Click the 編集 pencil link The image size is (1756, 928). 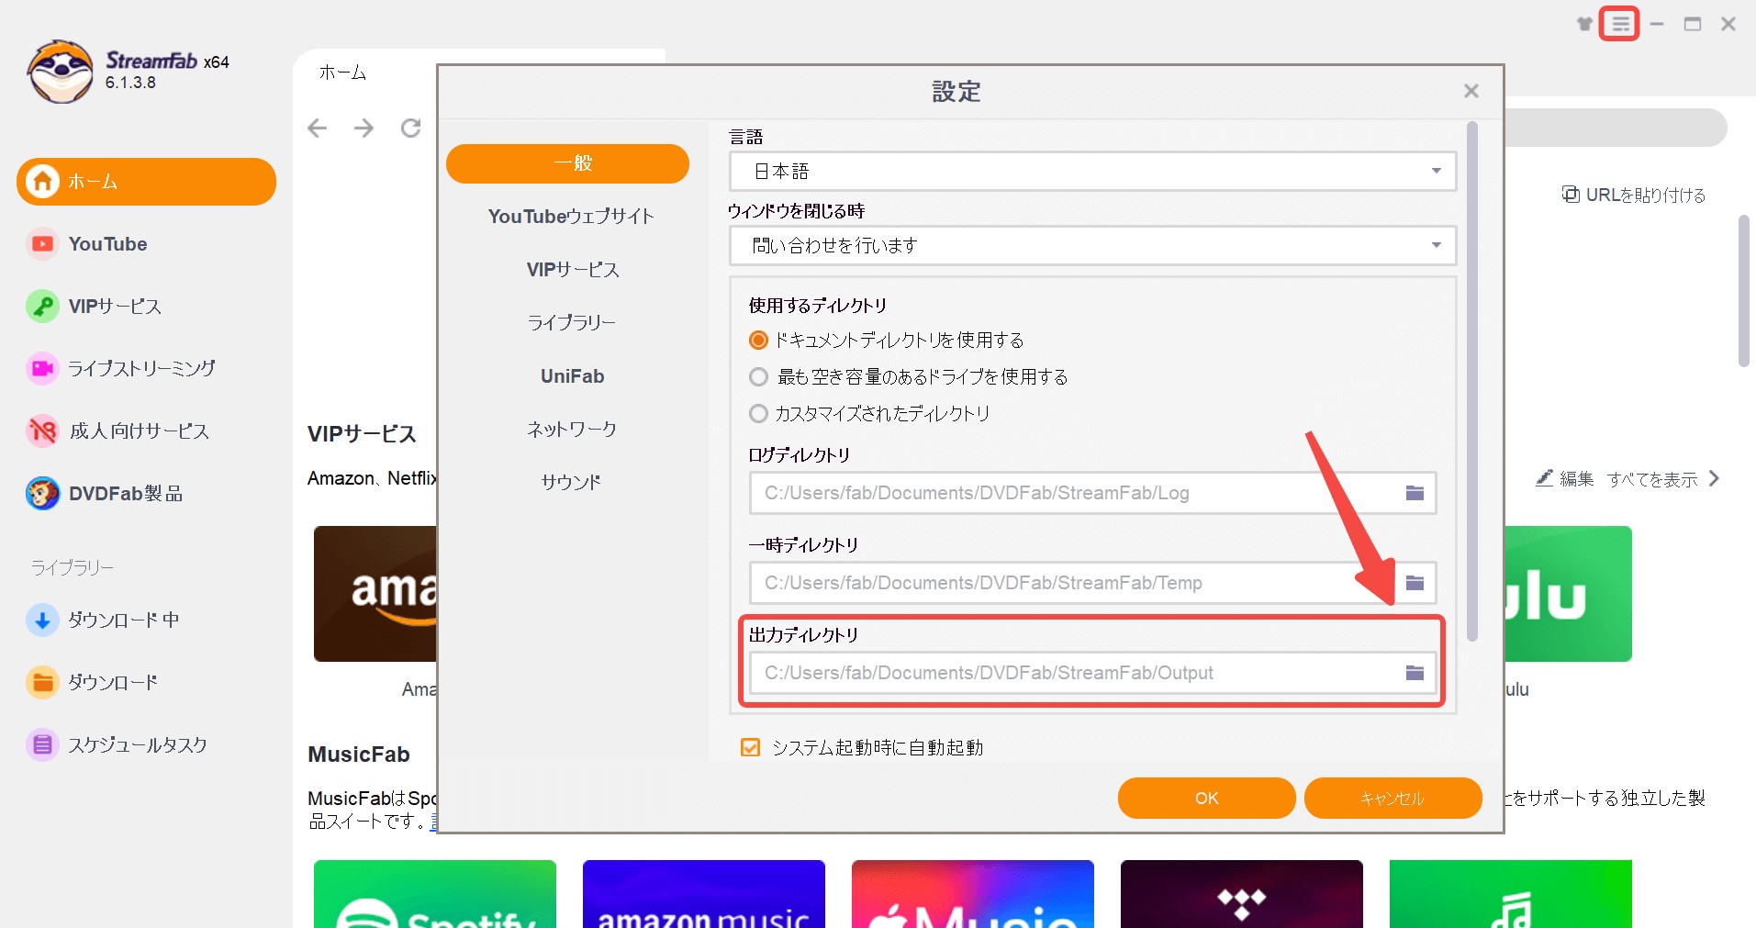click(x=1565, y=479)
